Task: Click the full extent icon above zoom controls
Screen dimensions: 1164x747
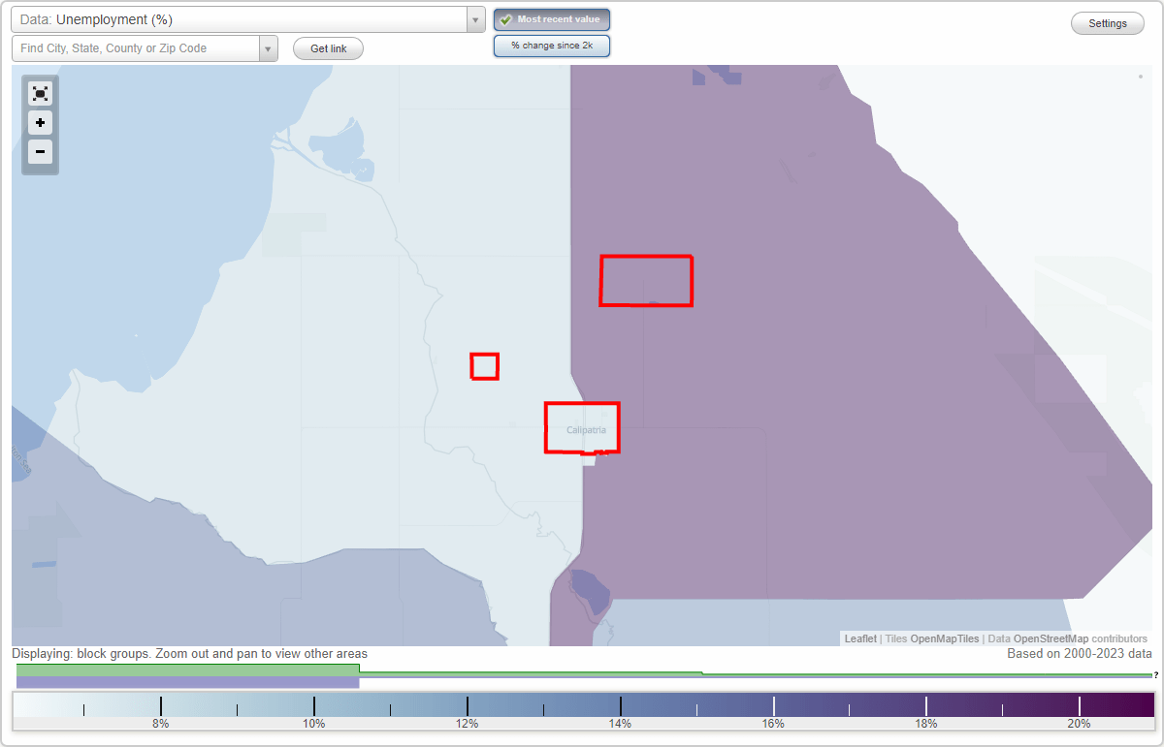Action: click(40, 93)
